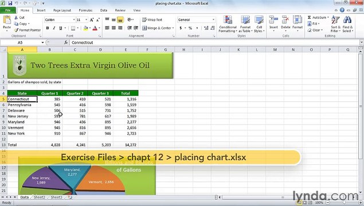Switch to the Review tab
Screen dimensions: 364x206
[x=120, y=10]
